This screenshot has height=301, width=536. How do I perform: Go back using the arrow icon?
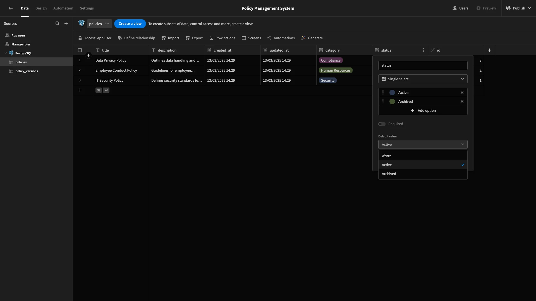[11, 8]
